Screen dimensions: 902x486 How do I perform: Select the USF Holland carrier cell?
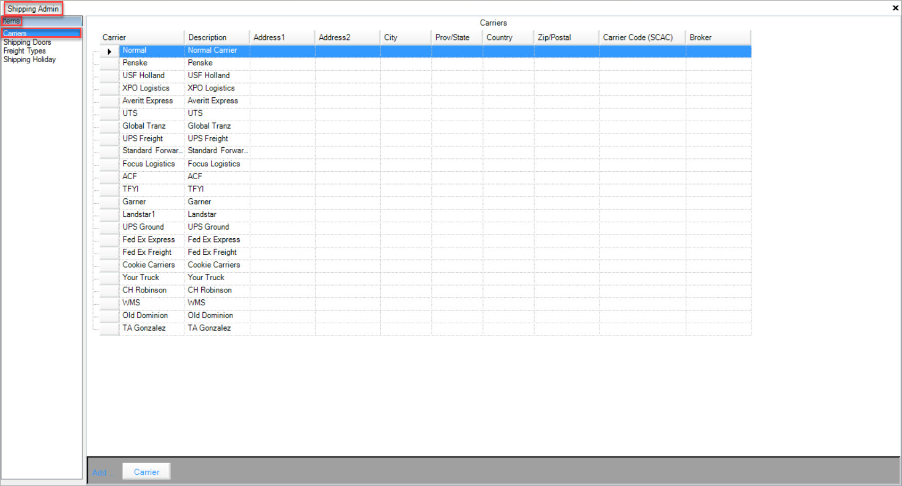(x=152, y=76)
